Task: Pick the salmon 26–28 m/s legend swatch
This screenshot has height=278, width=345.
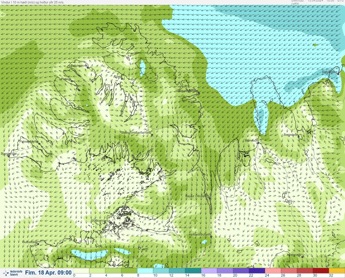Action: tap(289, 270)
